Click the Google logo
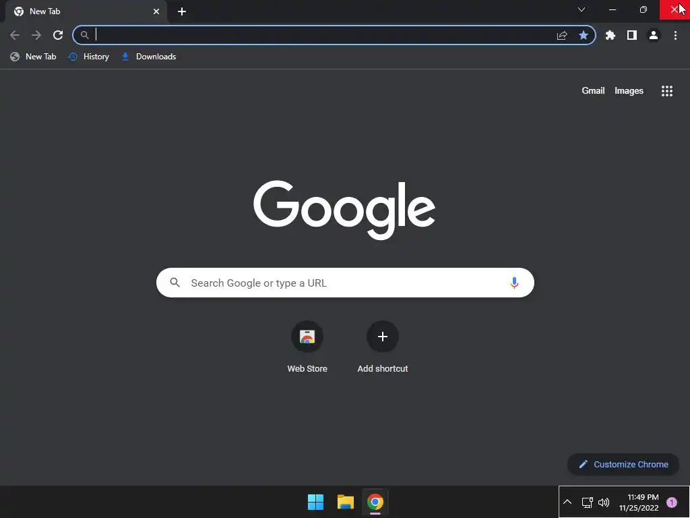This screenshot has width=690, height=518. 344,210
